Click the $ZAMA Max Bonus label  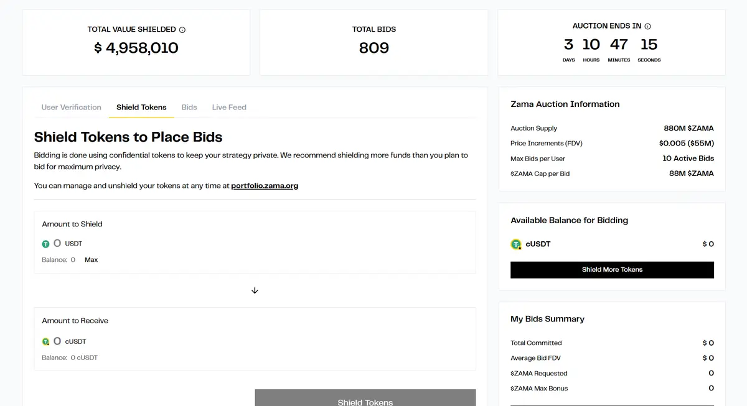(539, 389)
